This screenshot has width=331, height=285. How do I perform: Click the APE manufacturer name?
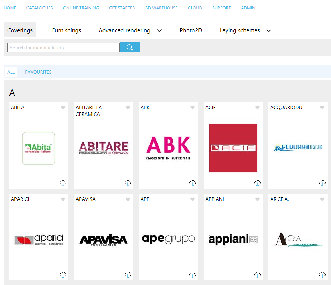[x=145, y=199]
